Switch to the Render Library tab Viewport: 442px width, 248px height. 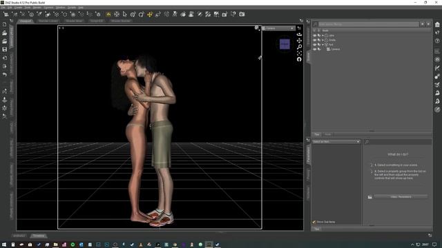click(48, 21)
